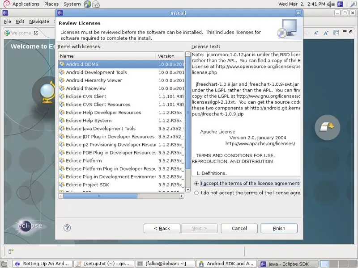Click the scroll down arrow of items list
Screen dimensions: 358x268
[x=188, y=189]
